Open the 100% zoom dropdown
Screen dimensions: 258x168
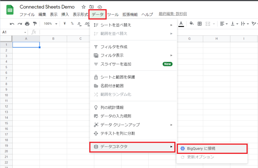(x=51, y=24)
